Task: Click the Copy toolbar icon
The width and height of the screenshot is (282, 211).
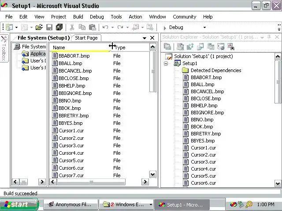Action: [82, 27]
